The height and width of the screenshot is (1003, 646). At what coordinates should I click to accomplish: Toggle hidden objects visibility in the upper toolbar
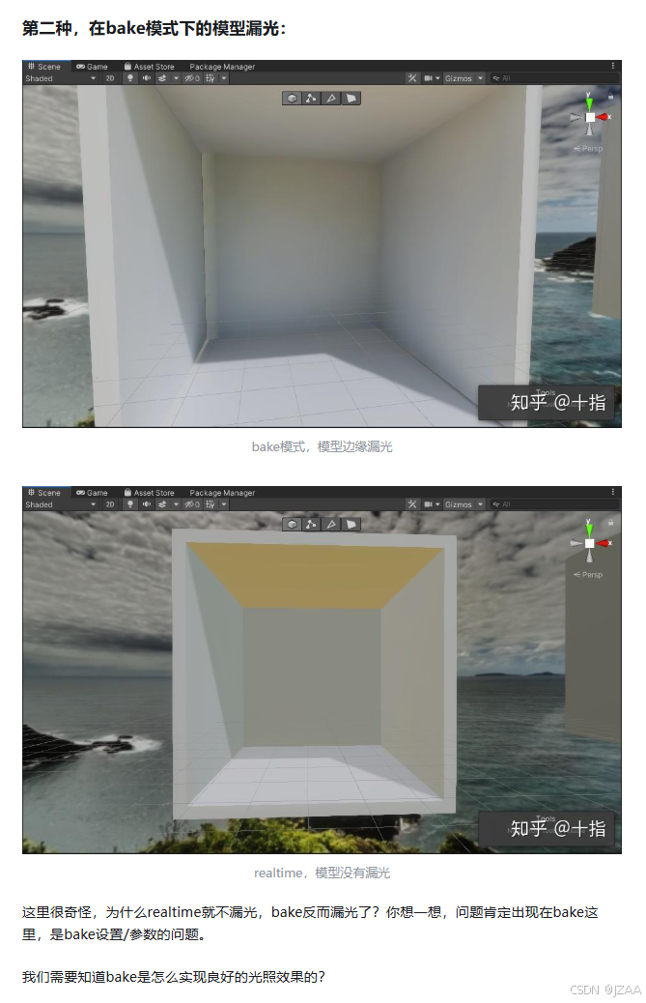pyautogui.click(x=192, y=78)
